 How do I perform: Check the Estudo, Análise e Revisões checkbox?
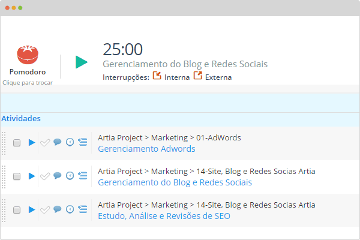pyautogui.click(x=17, y=210)
